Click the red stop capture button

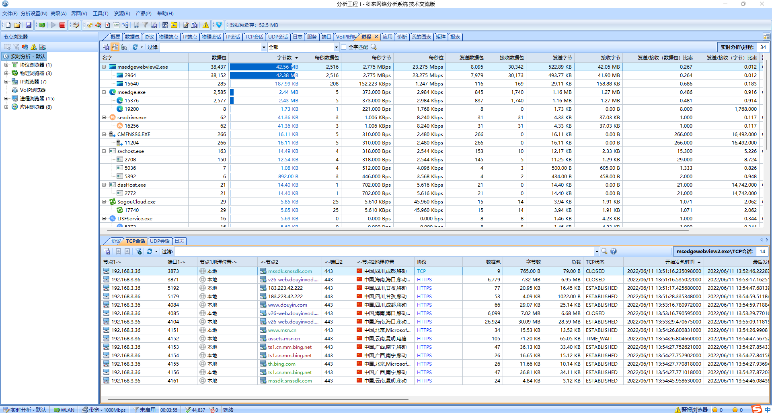62,25
